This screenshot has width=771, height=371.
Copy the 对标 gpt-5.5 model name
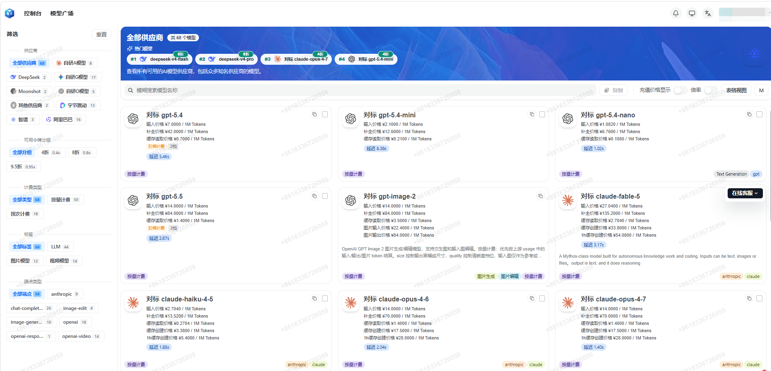pyautogui.click(x=314, y=196)
